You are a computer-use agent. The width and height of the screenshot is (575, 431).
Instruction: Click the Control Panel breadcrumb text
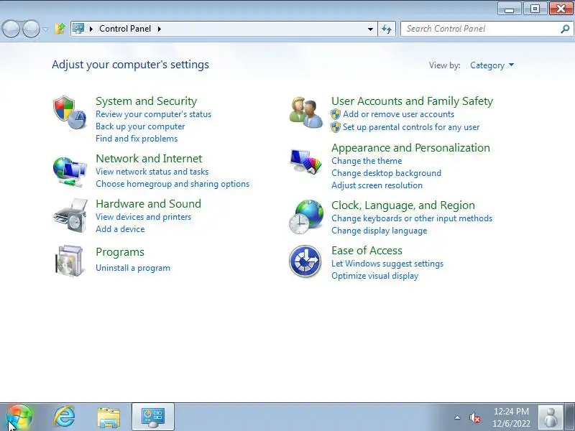[x=125, y=29]
